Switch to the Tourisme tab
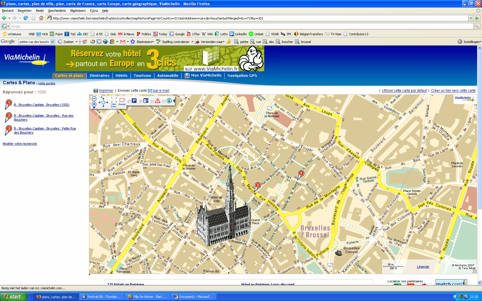This screenshot has width=482, height=301. point(142,76)
